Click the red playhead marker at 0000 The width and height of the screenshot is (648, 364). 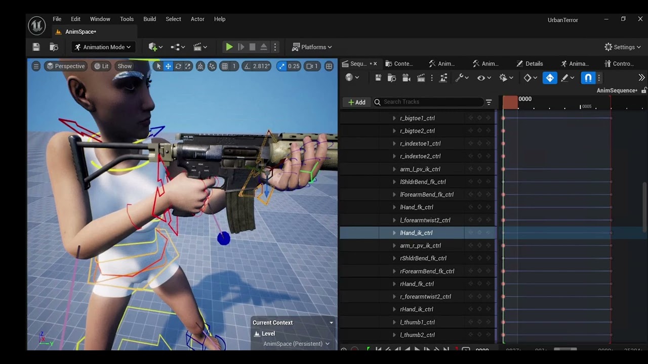(x=510, y=102)
